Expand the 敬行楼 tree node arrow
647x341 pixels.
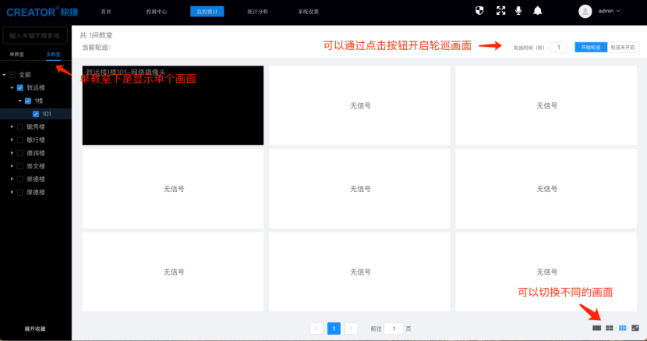click(12, 140)
